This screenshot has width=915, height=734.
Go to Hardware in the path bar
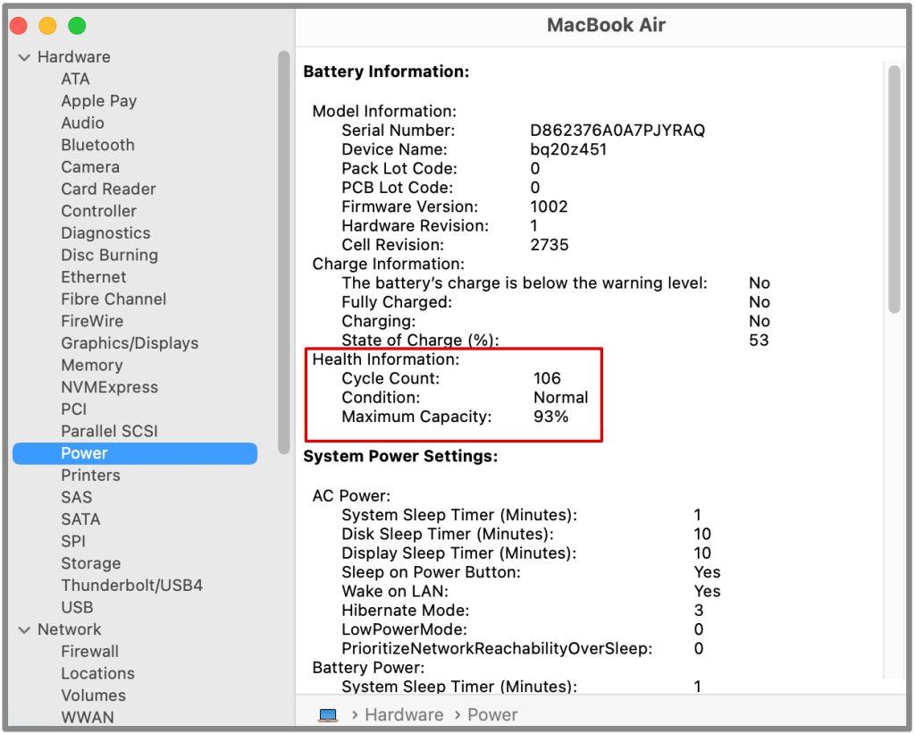point(405,715)
